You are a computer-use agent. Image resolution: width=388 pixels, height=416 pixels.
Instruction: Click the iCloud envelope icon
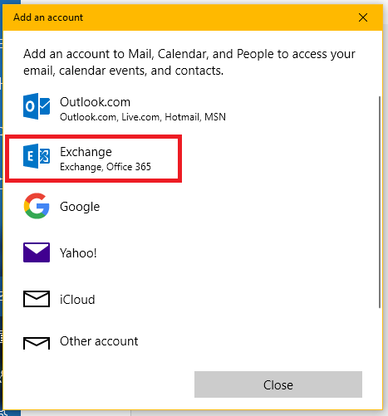coord(37,299)
